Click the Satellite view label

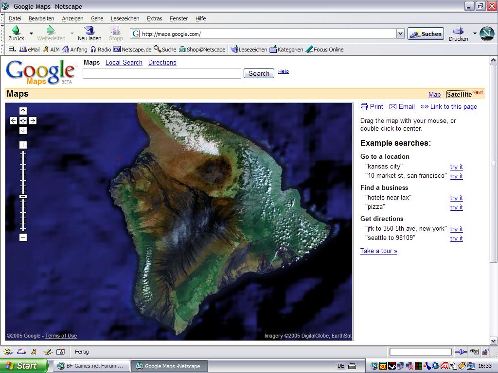point(459,94)
